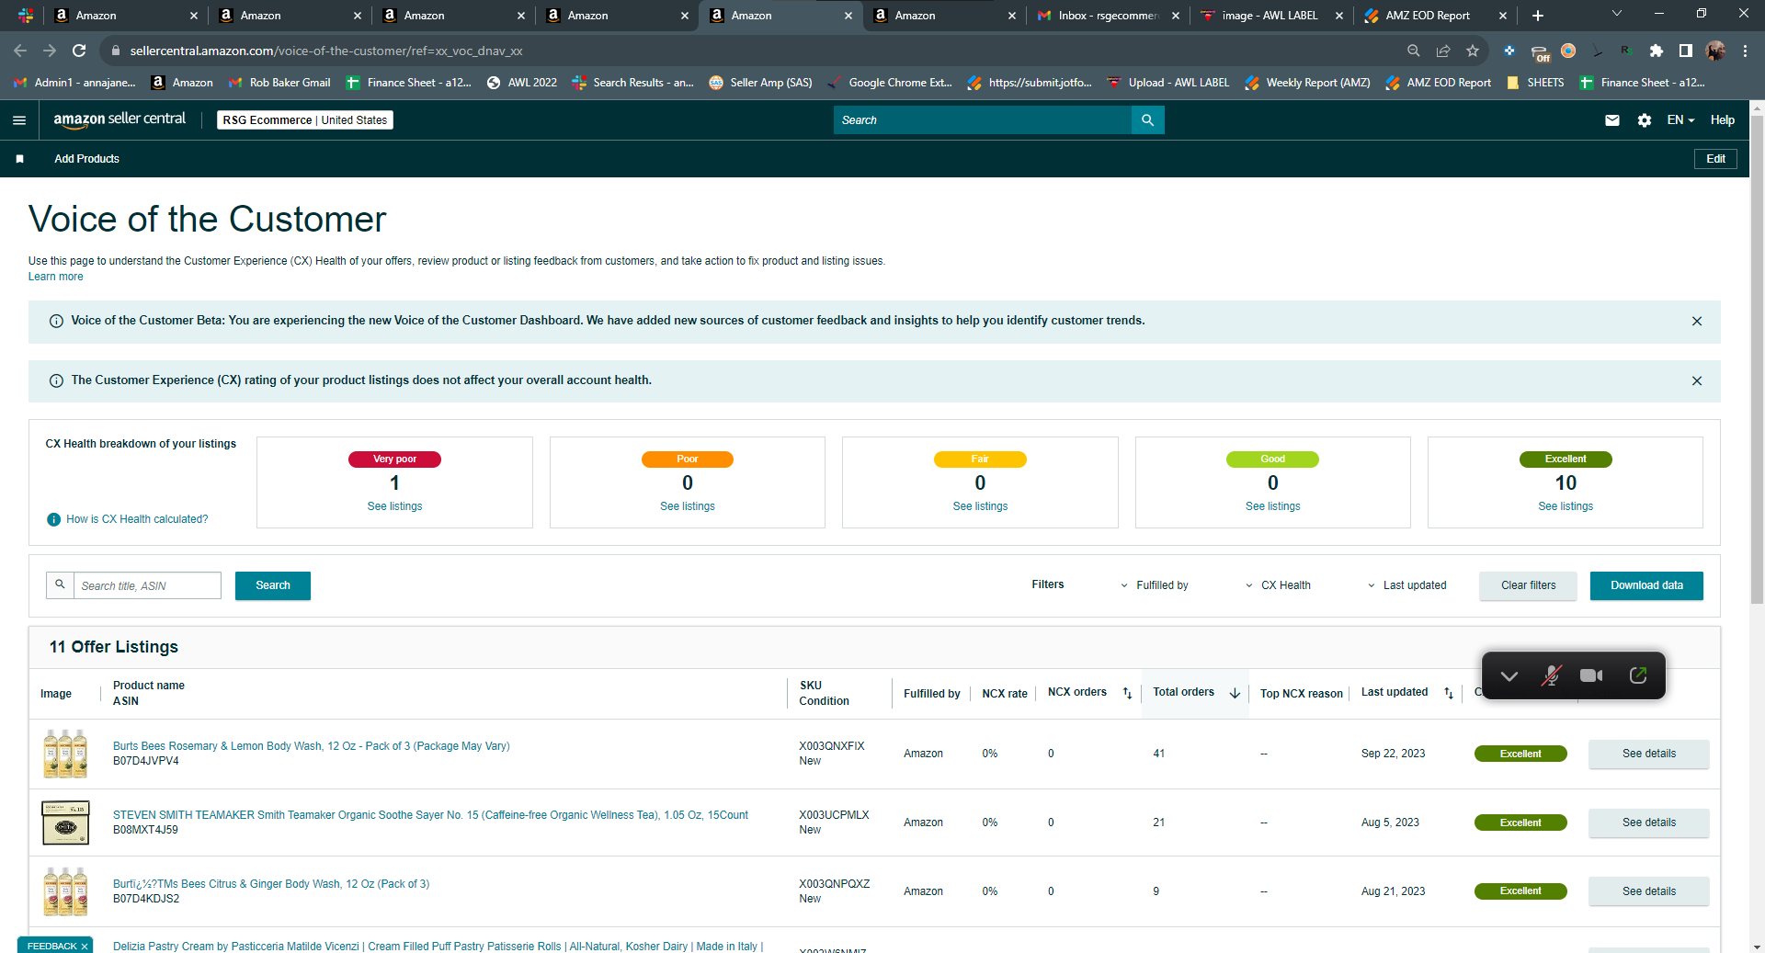
Task: Close the FEEDBACK tab at bottom left
Action: point(85,947)
